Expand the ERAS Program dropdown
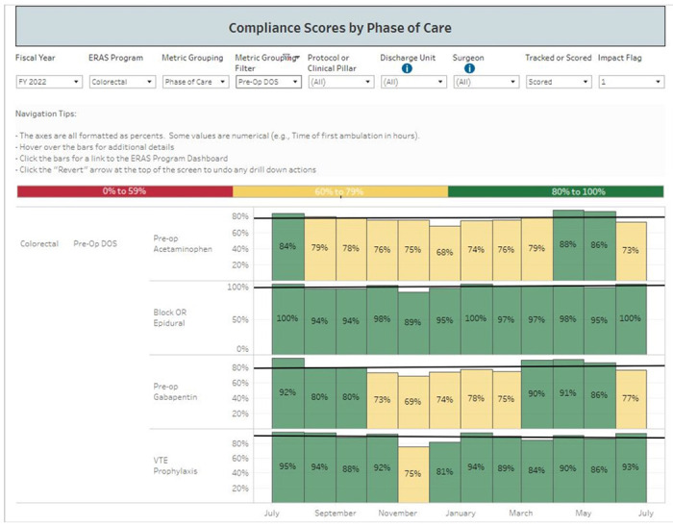The width and height of the screenshot is (673, 527). click(x=121, y=83)
